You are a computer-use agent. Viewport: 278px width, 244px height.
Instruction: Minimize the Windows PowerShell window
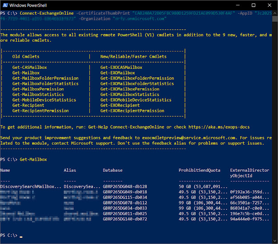coord(238,5)
